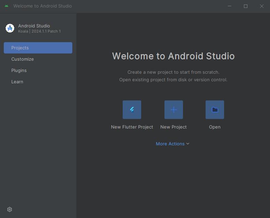
Task: Maximize the Welcome window
Action: pos(246,6)
